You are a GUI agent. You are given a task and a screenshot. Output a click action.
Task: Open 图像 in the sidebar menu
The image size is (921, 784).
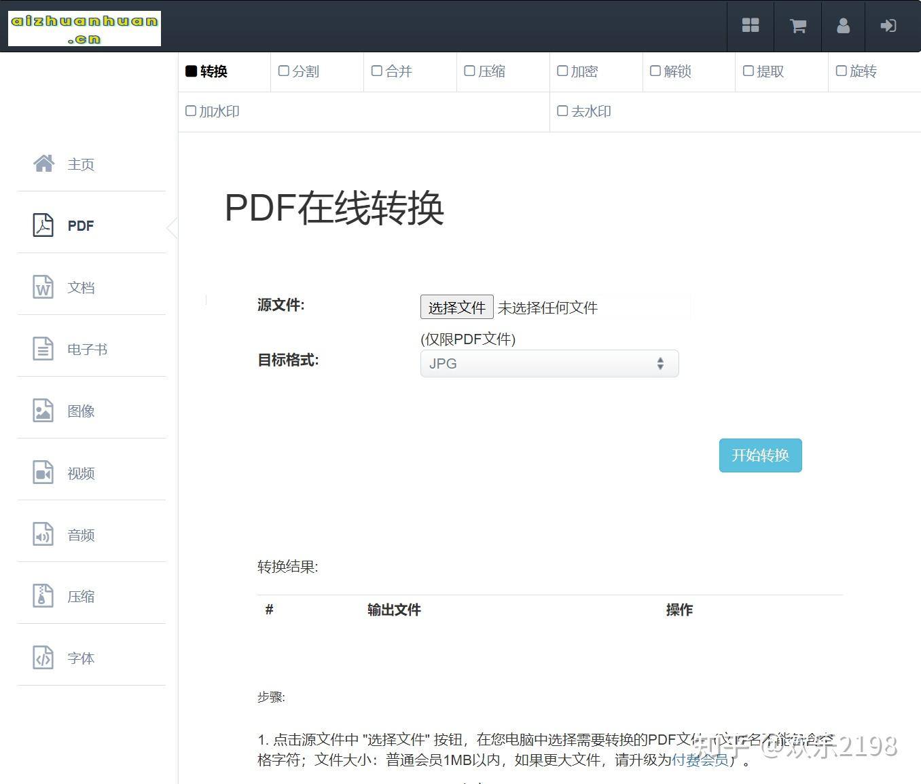tap(81, 411)
